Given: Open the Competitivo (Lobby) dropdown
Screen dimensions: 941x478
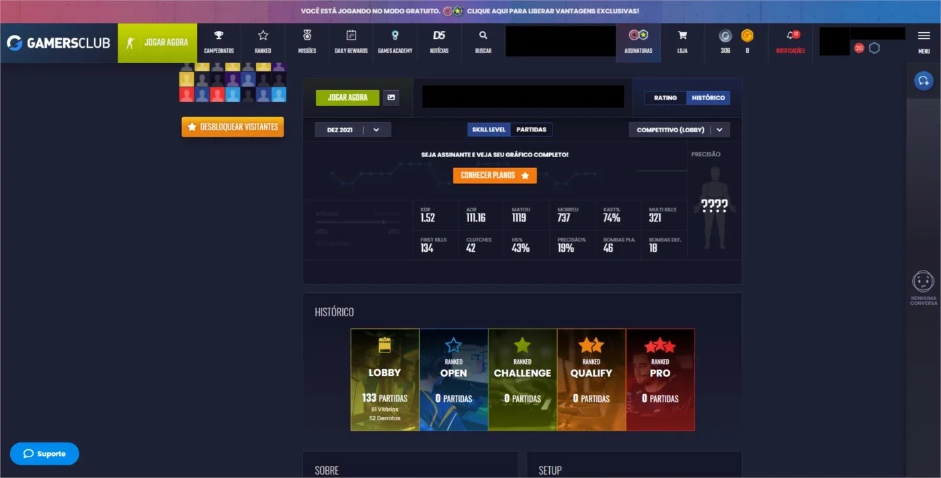Looking at the screenshot, I should pos(679,130).
